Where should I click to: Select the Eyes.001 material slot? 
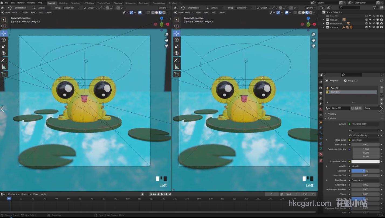[x=351, y=88]
